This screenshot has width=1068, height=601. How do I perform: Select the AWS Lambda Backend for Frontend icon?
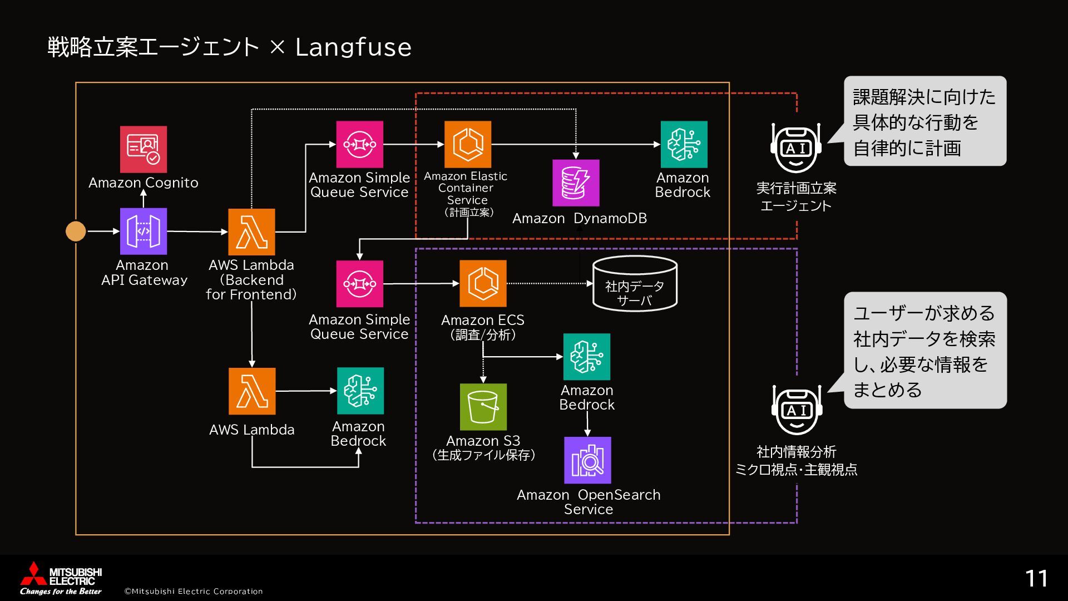[x=251, y=232]
